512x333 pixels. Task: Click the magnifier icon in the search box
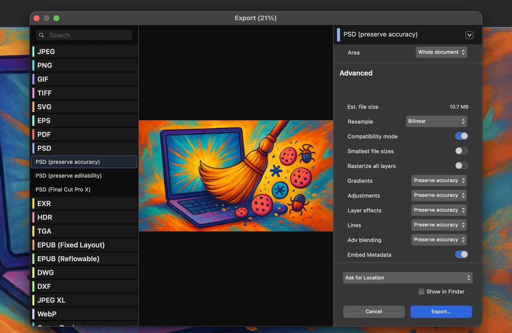click(x=42, y=35)
